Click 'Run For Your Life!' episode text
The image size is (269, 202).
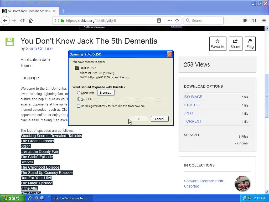click(x=36, y=178)
